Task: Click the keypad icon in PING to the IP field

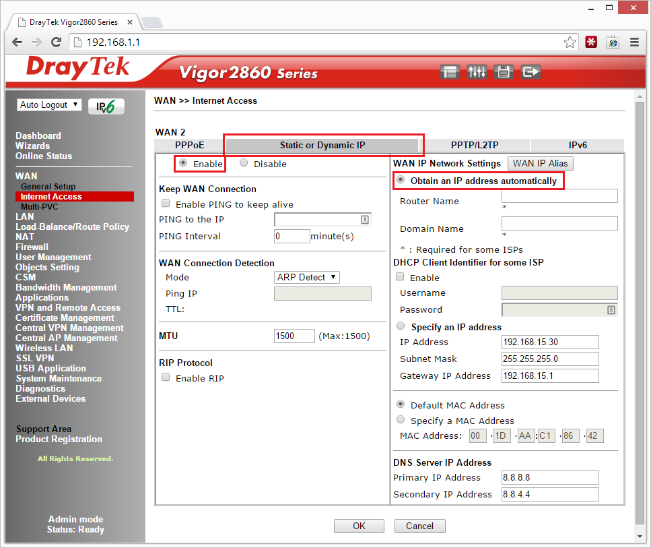Action: 364,220
